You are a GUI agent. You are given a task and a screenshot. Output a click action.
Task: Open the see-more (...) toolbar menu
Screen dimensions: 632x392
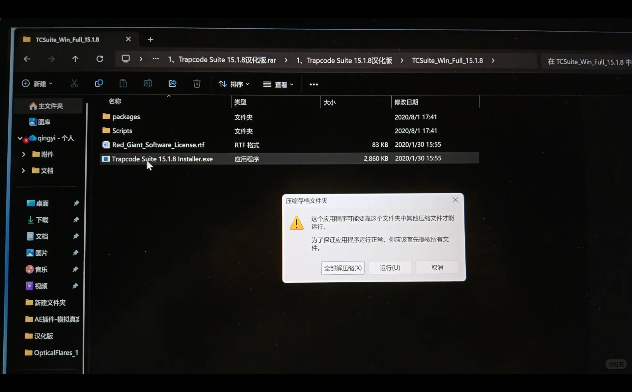[x=313, y=84]
